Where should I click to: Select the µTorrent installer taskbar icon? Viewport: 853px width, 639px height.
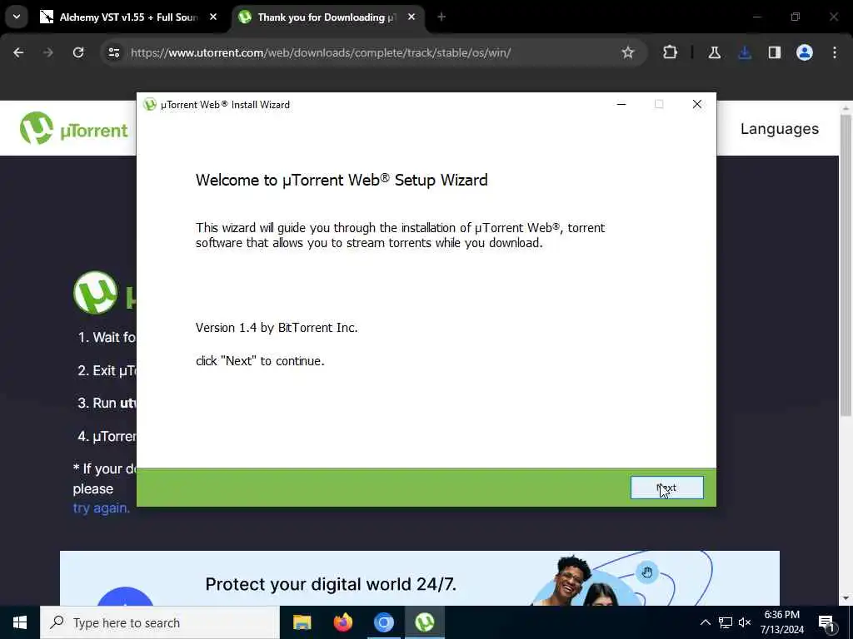pyautogui.click(x=424, y=622)
